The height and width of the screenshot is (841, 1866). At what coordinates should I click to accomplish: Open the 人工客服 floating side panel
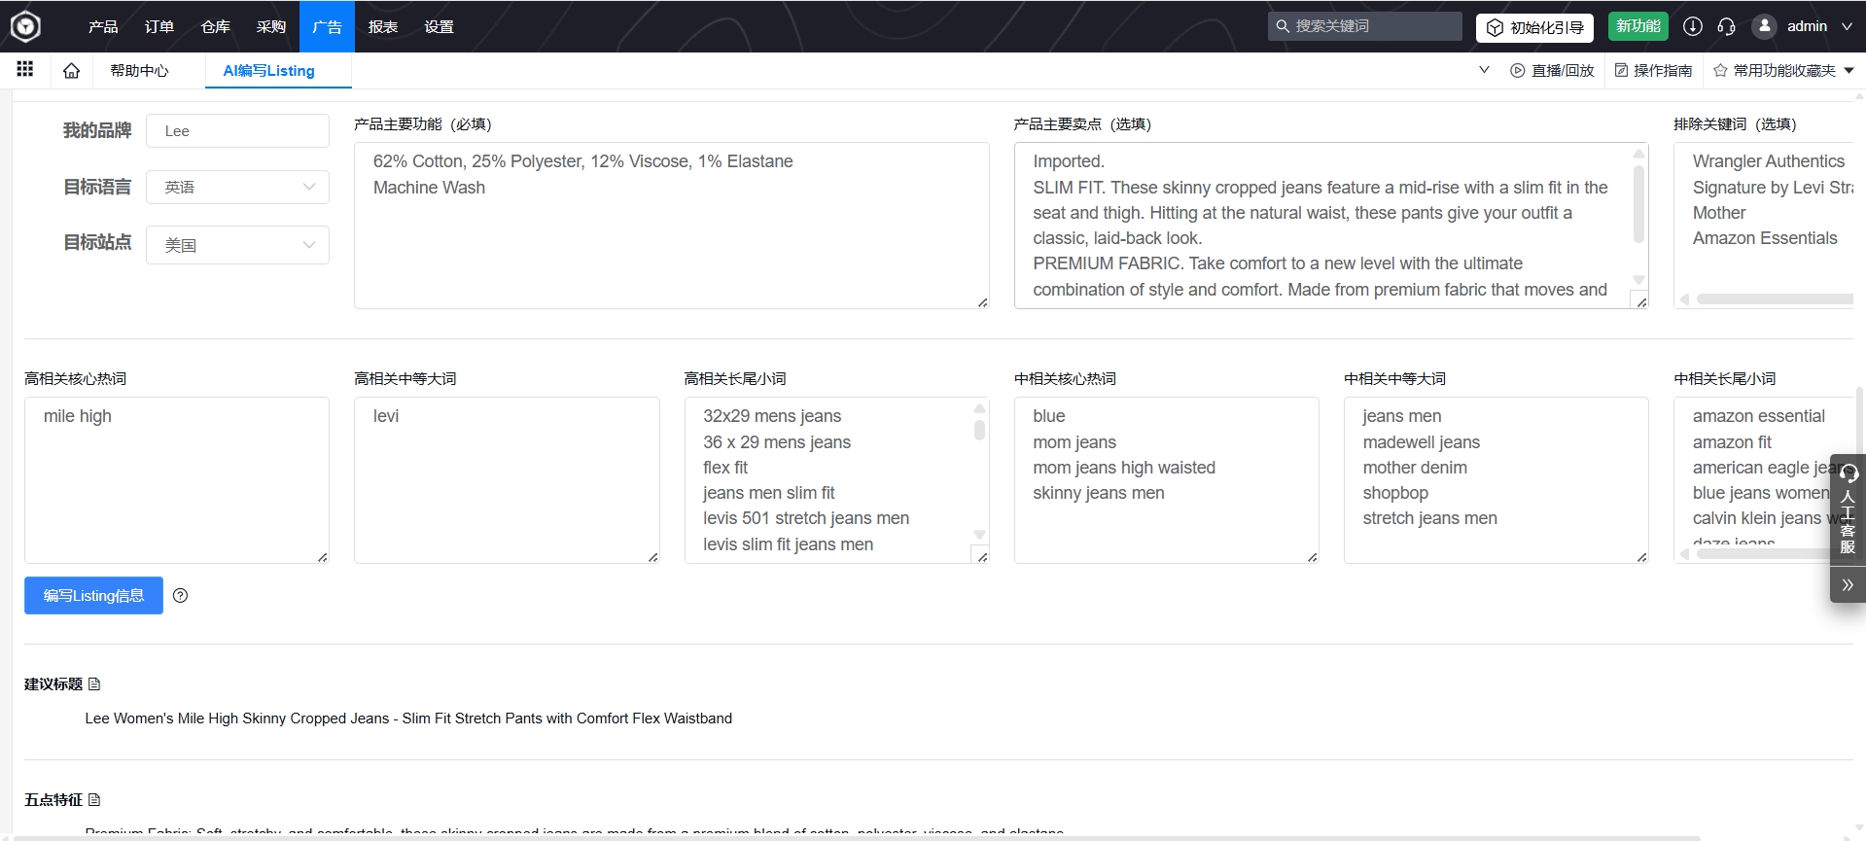1848,510
